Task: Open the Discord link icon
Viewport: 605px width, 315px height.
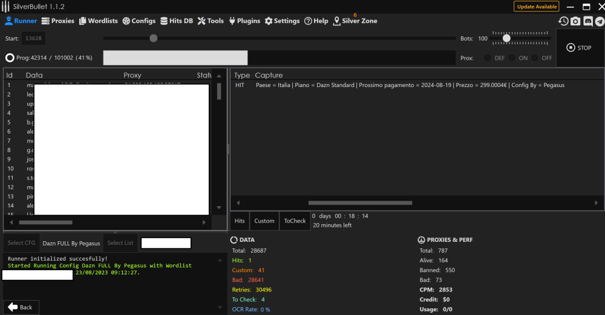Action: click(587, 21)
